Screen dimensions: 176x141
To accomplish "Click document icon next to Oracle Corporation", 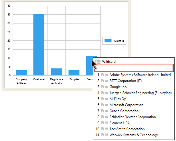I will pyautogui.click(x=103, y=111).
